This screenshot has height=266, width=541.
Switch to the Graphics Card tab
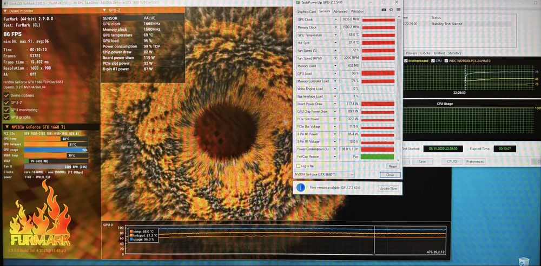(x=306, y=12)
